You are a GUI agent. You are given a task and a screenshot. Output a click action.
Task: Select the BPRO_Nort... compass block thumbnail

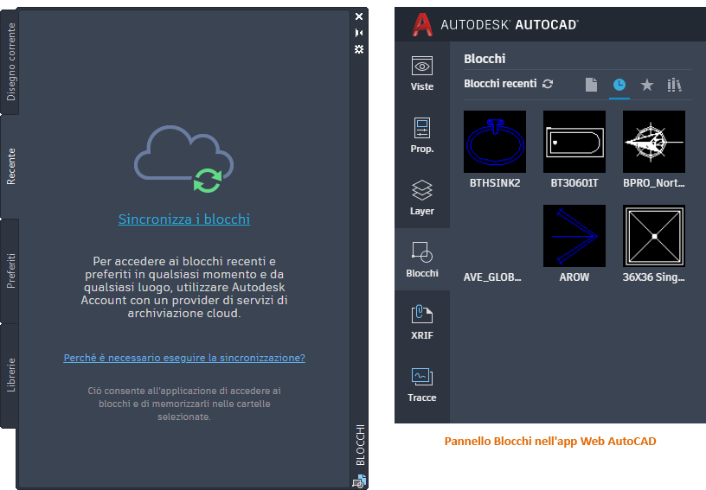[x=654, y=142]
